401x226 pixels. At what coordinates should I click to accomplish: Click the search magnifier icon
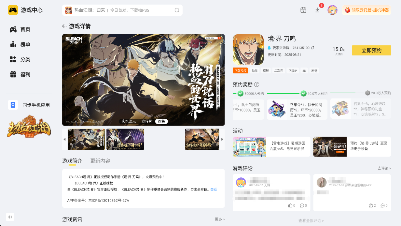[177, 10]
